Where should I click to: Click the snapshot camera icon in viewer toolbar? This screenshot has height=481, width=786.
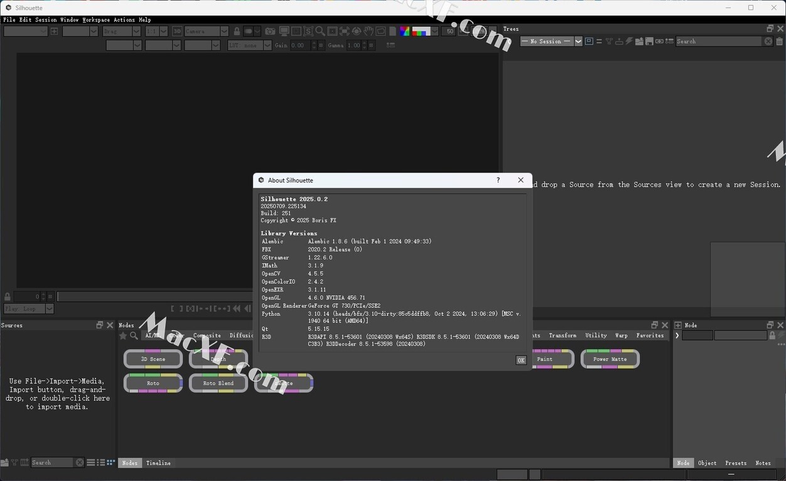tap(270, 31)
